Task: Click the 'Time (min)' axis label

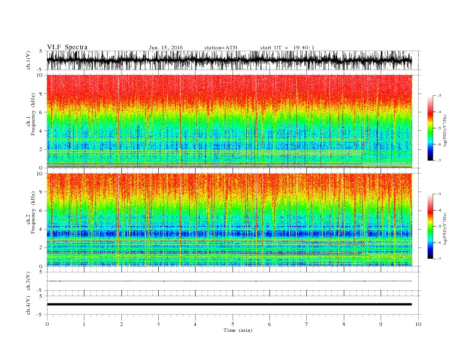Action: 238,330
